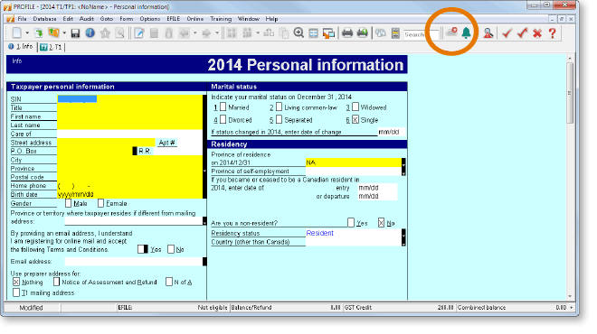Check the Widowed checkbox
This screenshot has width=597, height=334.
coord(355,107)
